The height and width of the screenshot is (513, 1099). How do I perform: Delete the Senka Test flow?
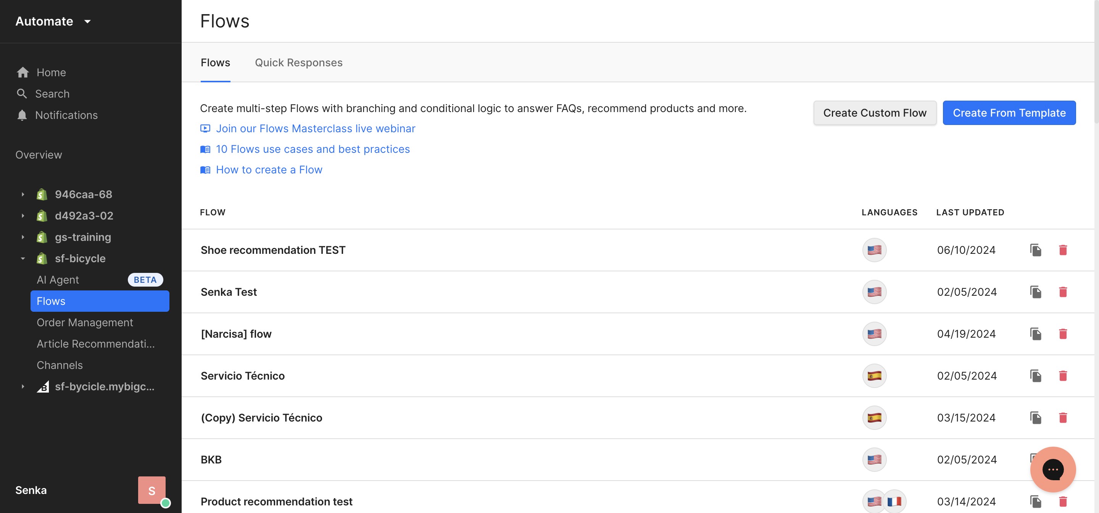pos(1063,292)
